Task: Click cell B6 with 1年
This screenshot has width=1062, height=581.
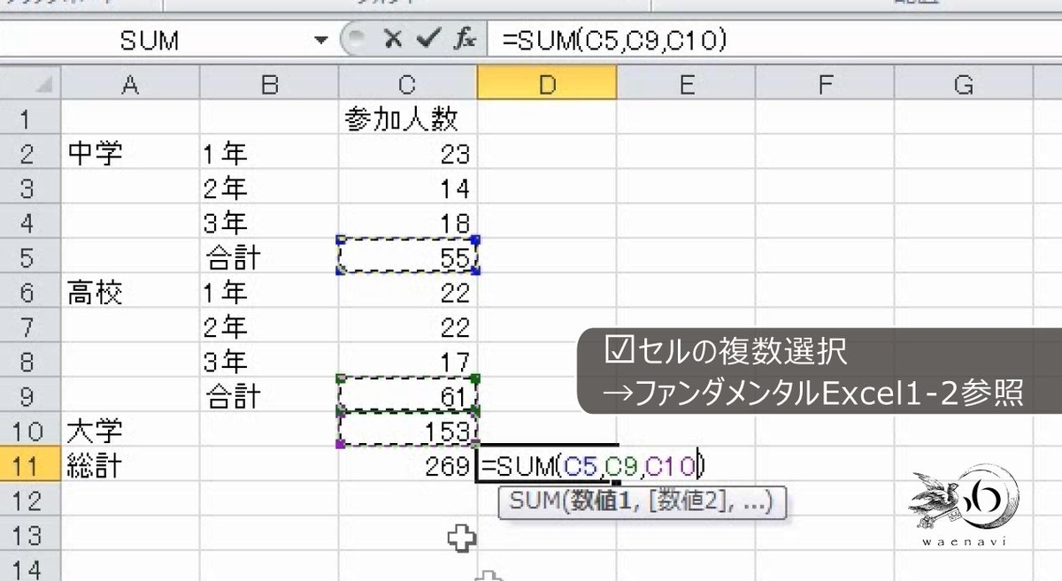Action: point(269,292)
